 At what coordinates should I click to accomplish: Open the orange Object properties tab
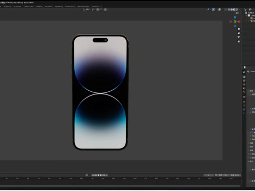[244, 102]
